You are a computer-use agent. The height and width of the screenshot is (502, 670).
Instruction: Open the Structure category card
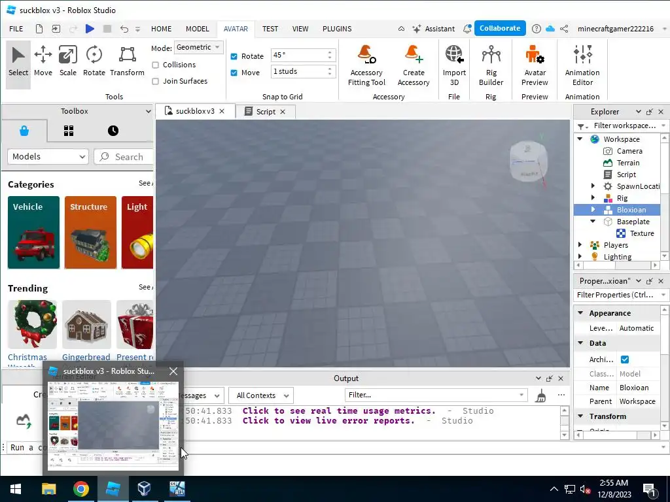pos(90,233)
